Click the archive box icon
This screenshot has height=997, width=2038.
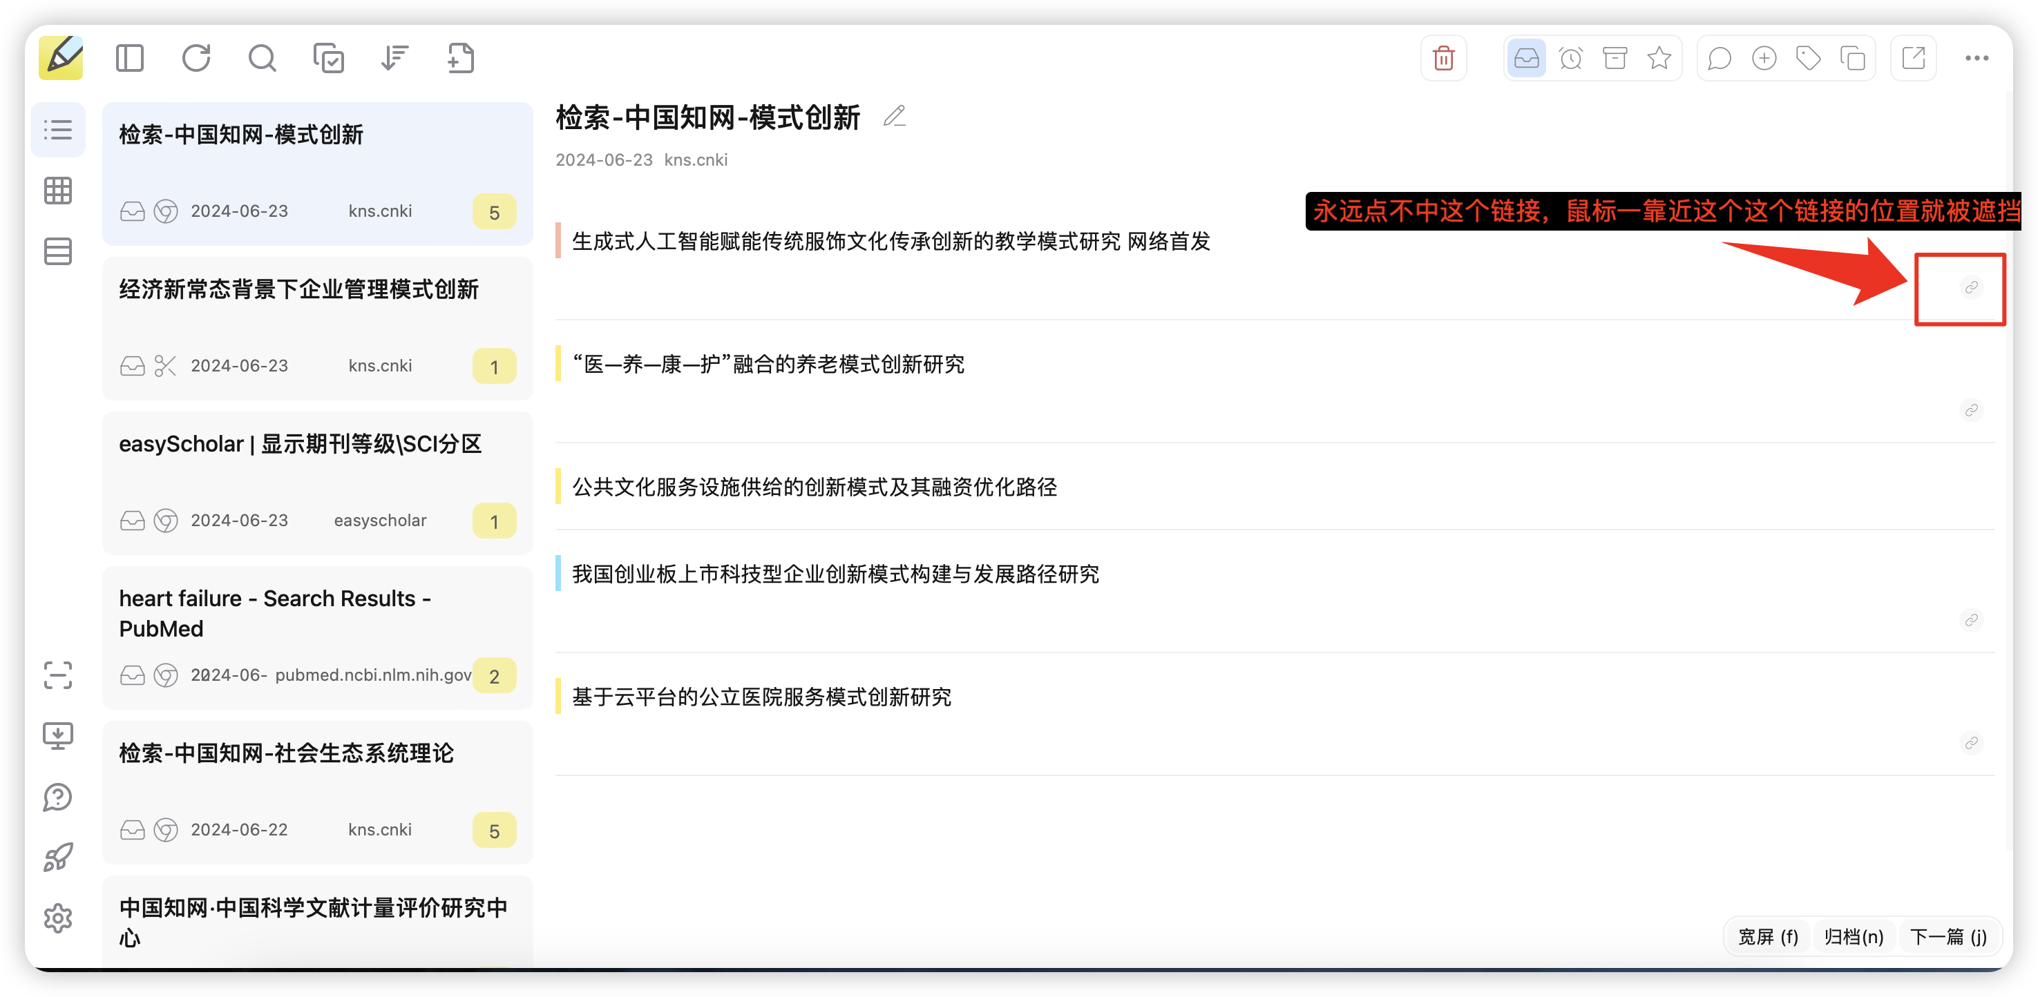1615,58
